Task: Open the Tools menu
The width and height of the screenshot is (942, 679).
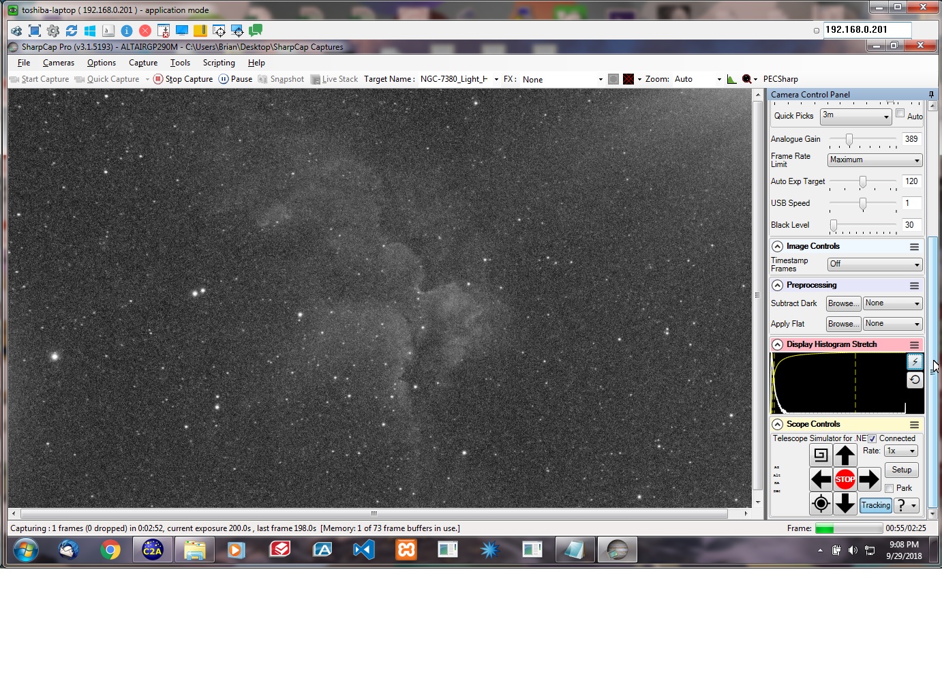Action: click(180, 63)
